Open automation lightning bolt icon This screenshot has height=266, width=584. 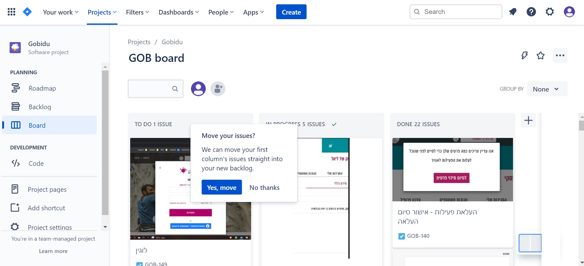click(x=524, y=55)
